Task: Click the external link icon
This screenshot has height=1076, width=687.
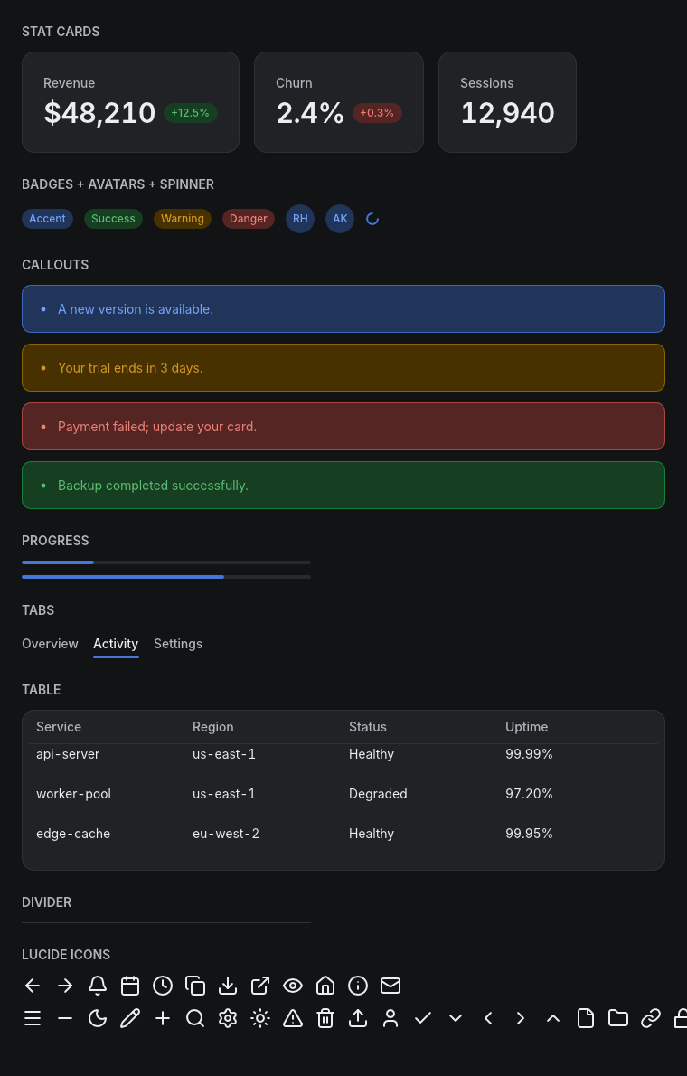Action: (x=260, y=986)
